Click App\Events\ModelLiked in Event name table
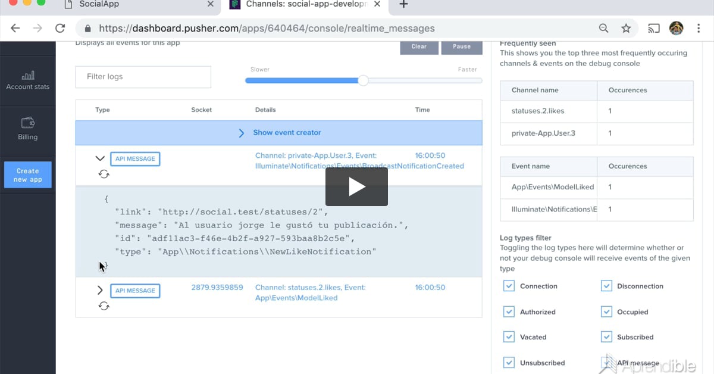The image size is (714, 374). pyautogui.click(x=553, y=187)
